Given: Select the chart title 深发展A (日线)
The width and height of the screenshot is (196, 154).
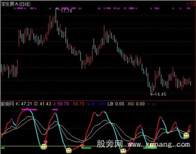Looking at the screenshot, I should click(16, 4).
